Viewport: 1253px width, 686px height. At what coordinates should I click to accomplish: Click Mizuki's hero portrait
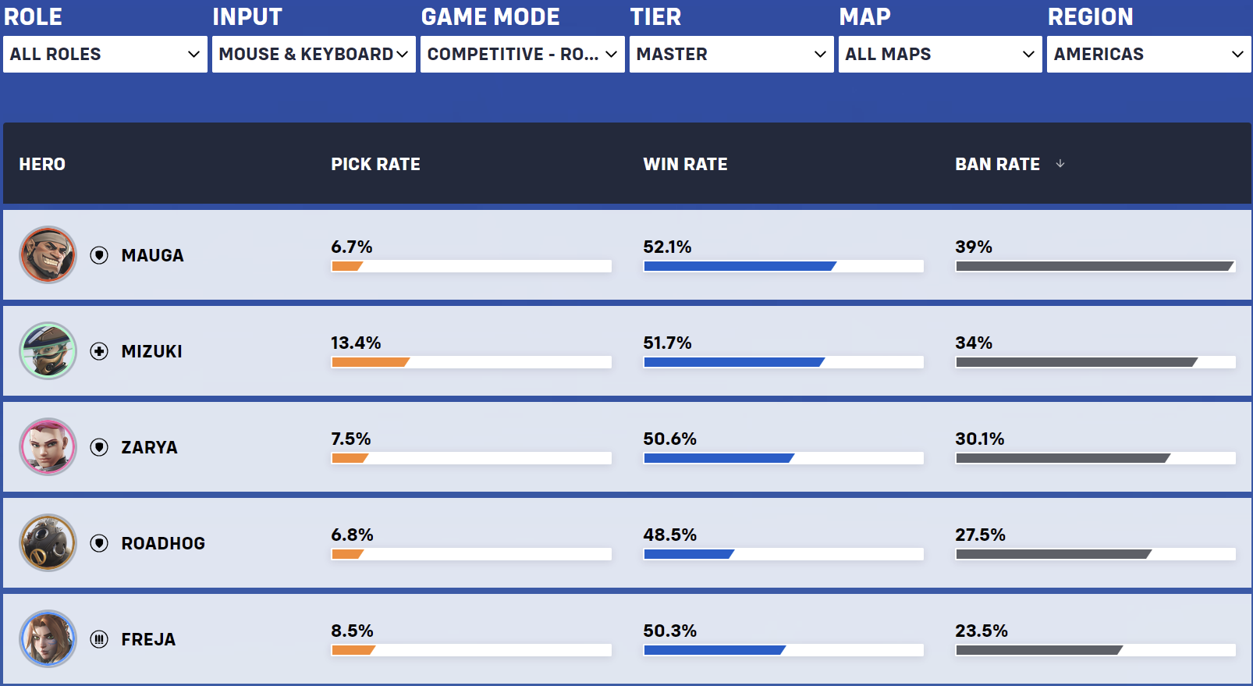click(48, 350)
